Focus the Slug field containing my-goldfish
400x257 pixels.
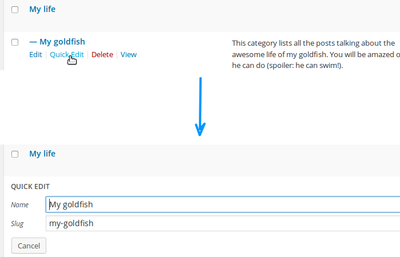(223, 223)
